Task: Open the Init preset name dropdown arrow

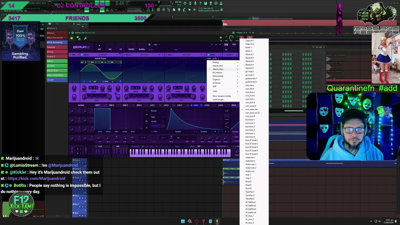Action: pos(212,44)
